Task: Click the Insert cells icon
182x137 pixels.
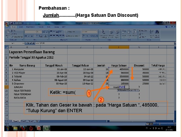Action: point(124,32)
